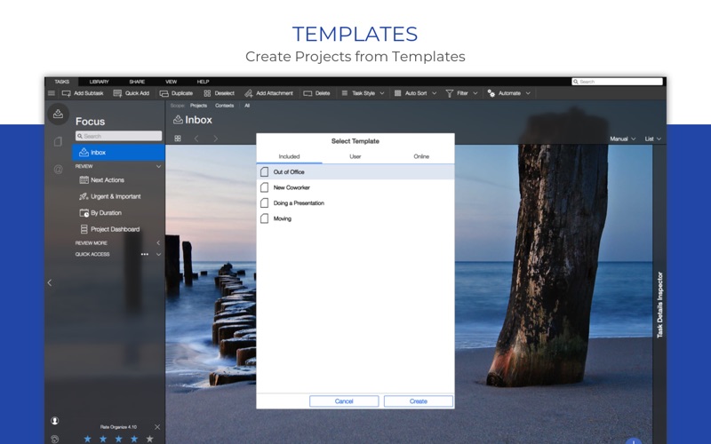This screenshot has width=711, height=444.
Task: Click the user account icon at bottom
Action: 55,421
